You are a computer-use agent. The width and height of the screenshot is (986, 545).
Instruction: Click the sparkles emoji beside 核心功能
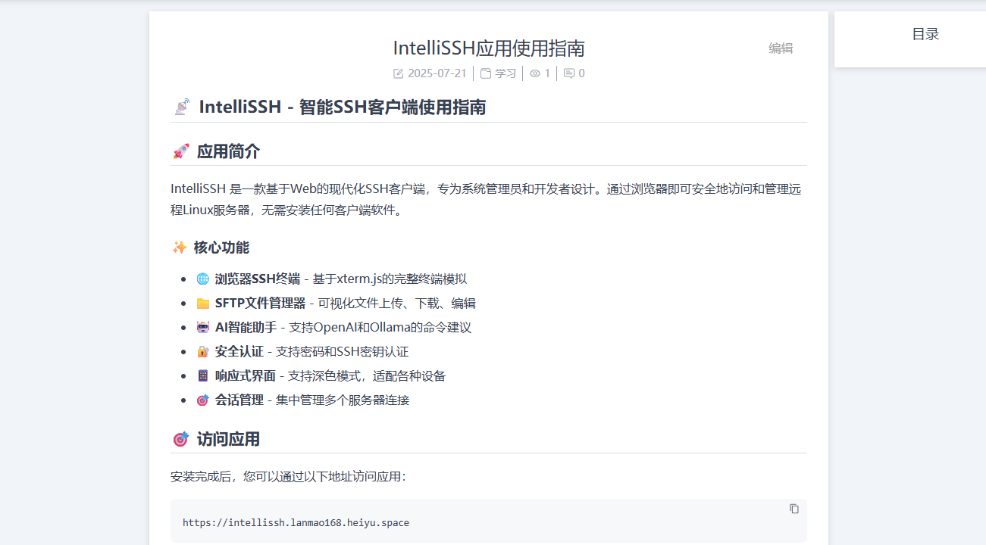click(x=180, y=248)
